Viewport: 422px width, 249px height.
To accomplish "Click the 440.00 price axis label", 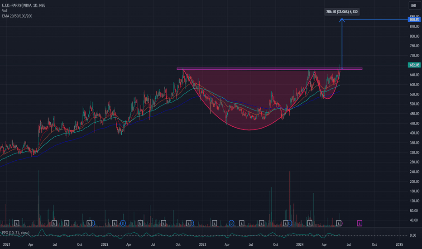I will coord(414,123).
